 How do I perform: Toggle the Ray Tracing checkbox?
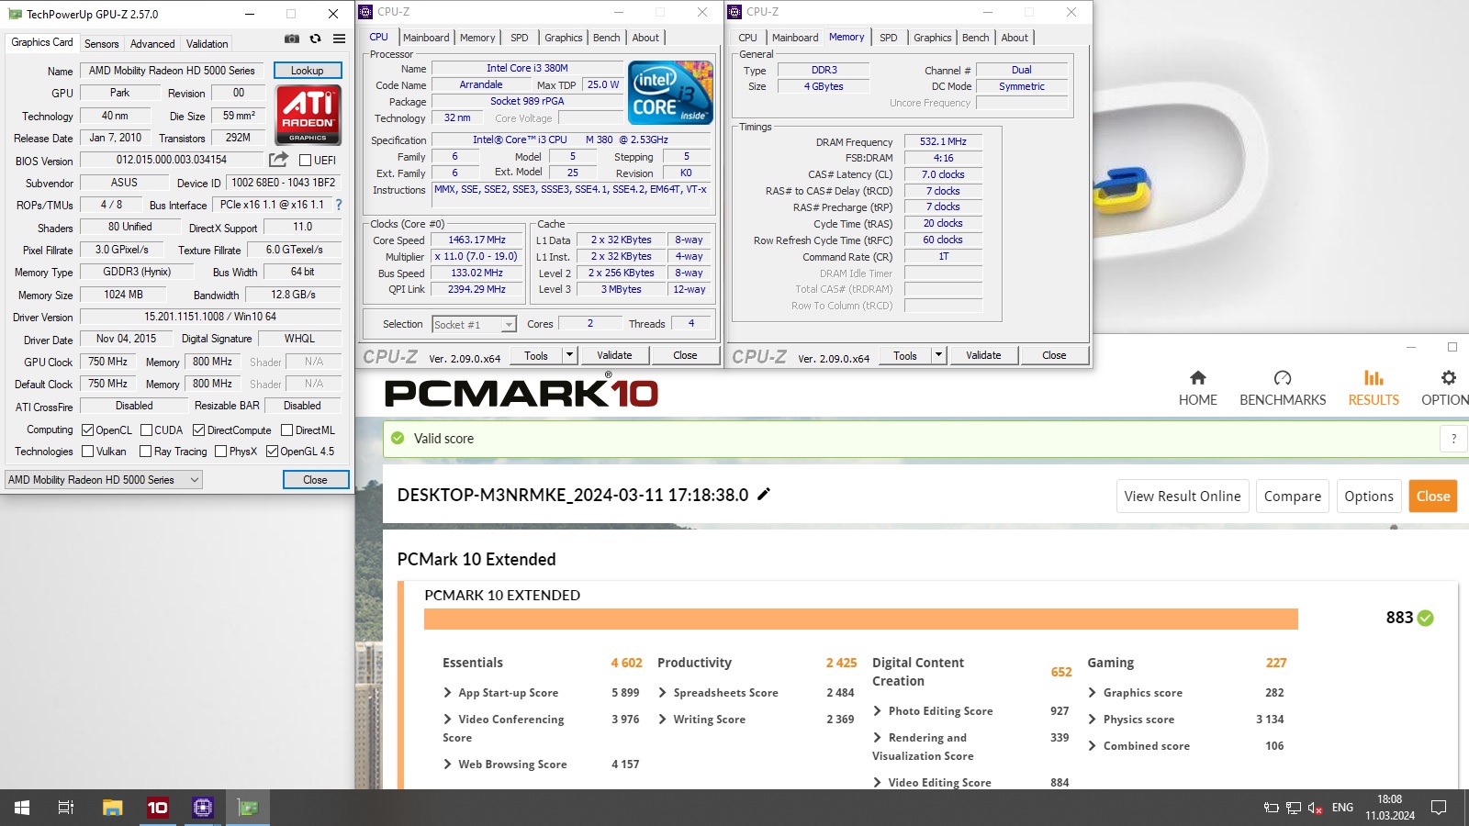pos(145,451)
